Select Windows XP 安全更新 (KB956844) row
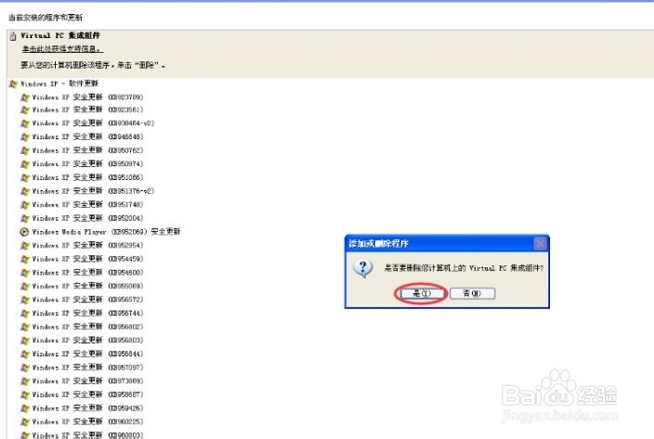 (82, 354)
